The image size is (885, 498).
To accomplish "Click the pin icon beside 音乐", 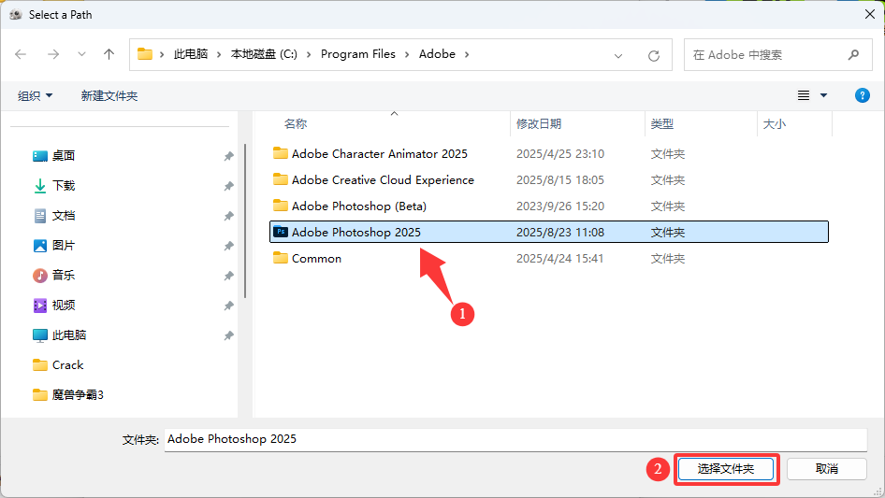I will [x=228, y=276].
